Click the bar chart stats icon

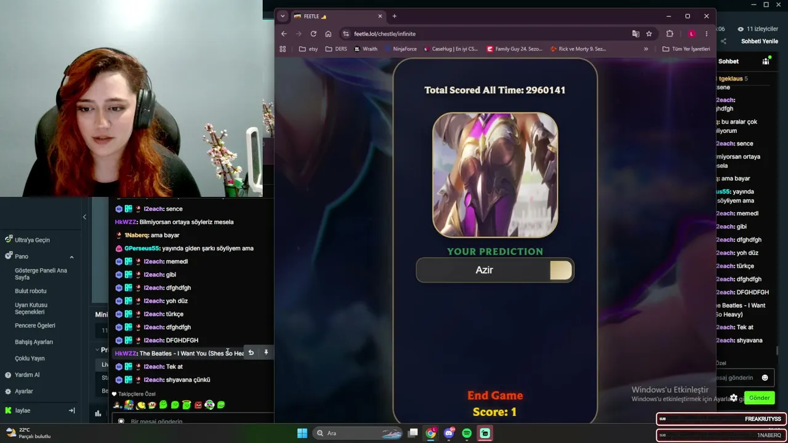[x=98, y=413]
